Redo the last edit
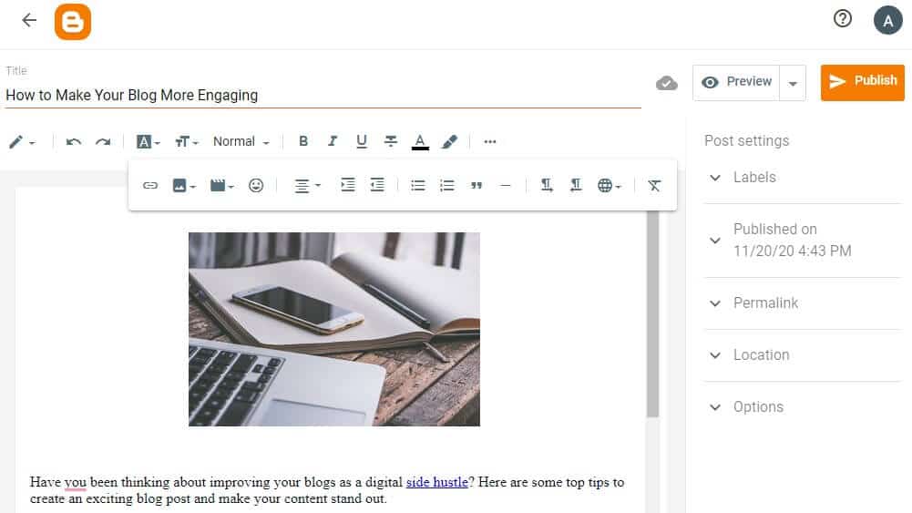 (103, 142)
